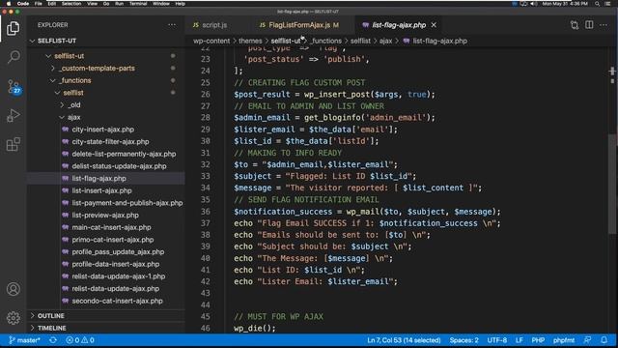Image resolution: width=618 pixels, height=348 pixels.
Task: Open list-preview-ajax.php file
Action: [x=105, y=215]
